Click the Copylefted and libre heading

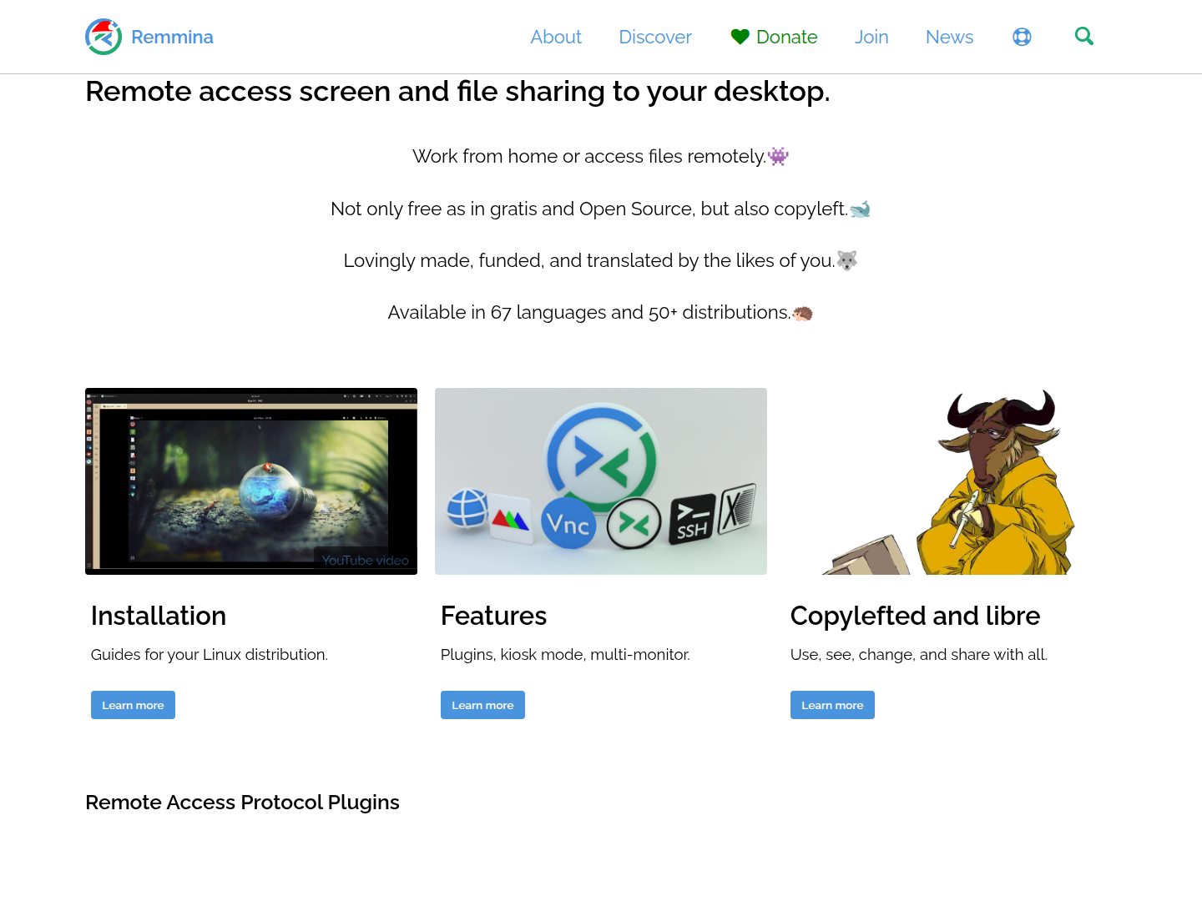(915, 616)
